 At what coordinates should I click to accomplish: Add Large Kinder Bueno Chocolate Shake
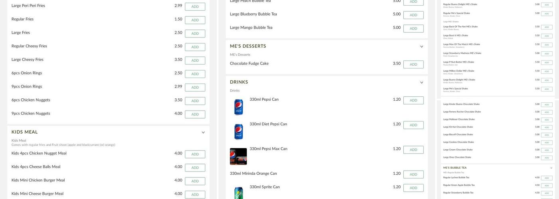pyautogui.click(x=547, y=105)
